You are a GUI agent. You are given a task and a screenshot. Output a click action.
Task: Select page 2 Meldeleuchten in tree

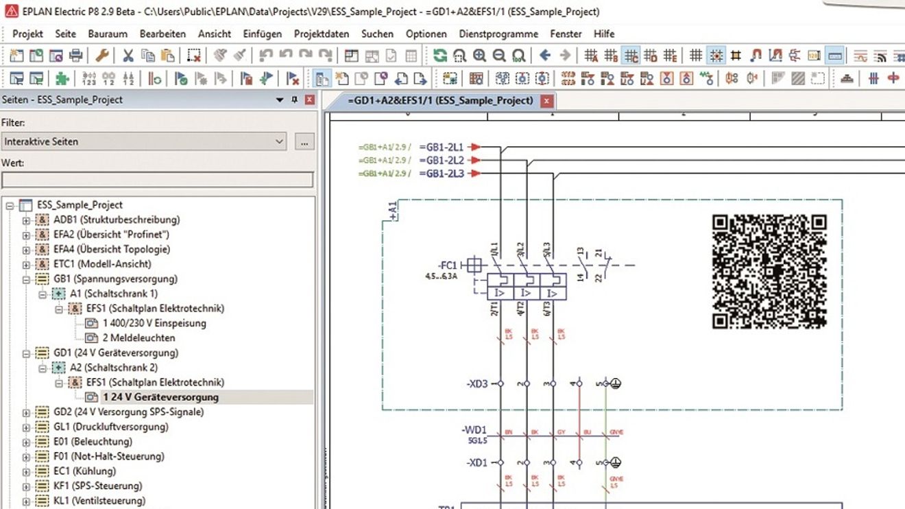(x=138, y=338)
